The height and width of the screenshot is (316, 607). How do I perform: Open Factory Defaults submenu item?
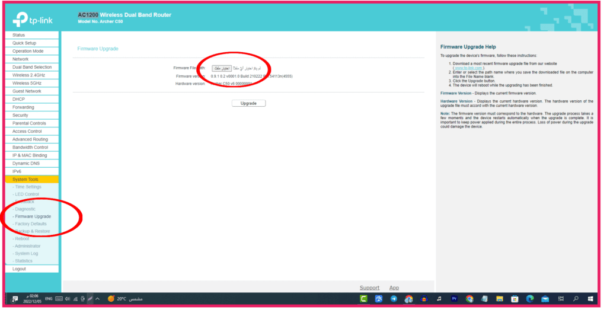pyautogui.click(x=30, y=224)
